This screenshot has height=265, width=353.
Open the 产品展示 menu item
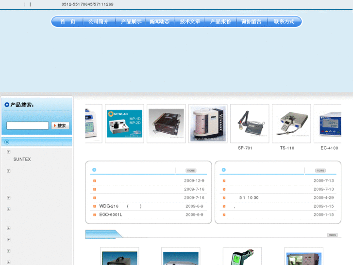(x=131, y=21)
